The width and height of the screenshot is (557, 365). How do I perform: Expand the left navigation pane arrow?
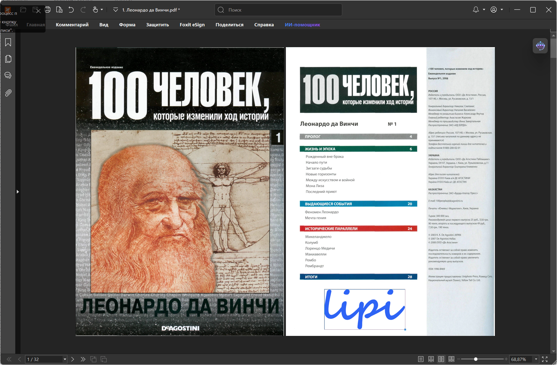tap(18, 192)
